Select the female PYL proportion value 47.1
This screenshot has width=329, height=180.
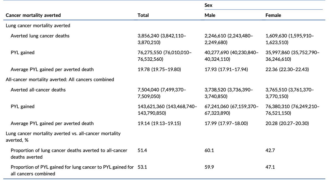point(270,167)
